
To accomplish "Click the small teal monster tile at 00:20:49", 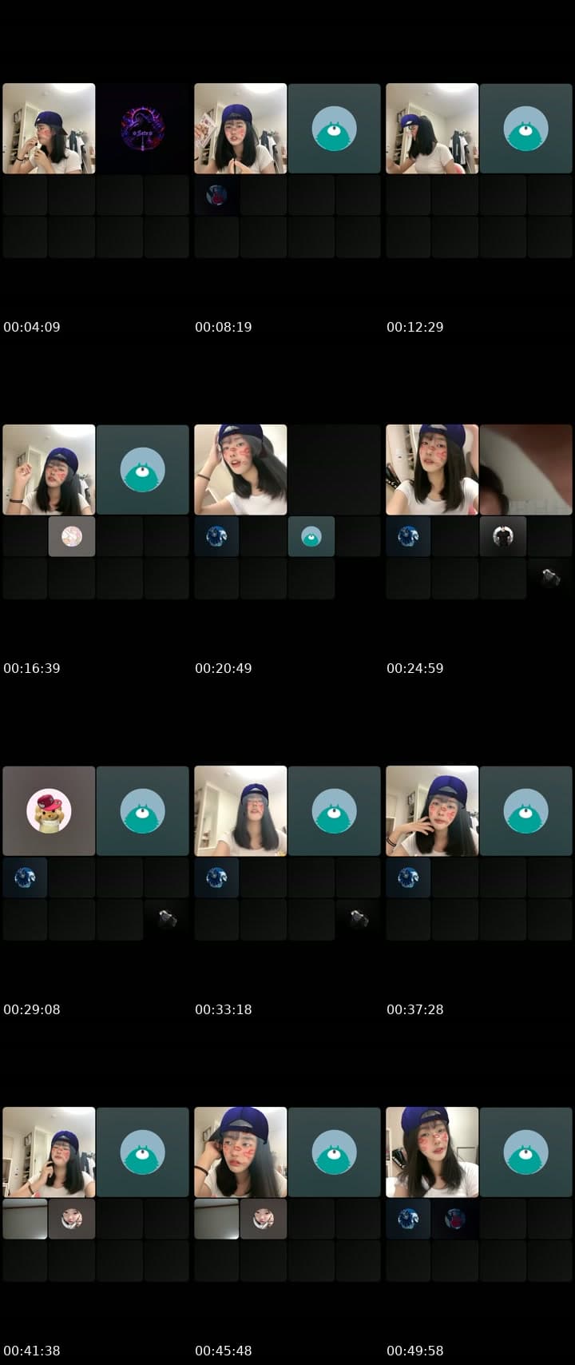I will tap(311, 536).
